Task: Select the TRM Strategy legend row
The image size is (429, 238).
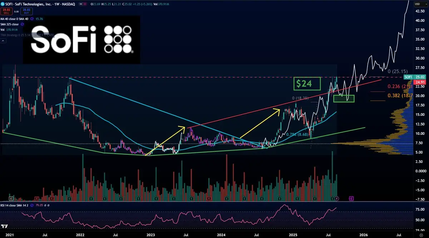Action: click(30, 35)
